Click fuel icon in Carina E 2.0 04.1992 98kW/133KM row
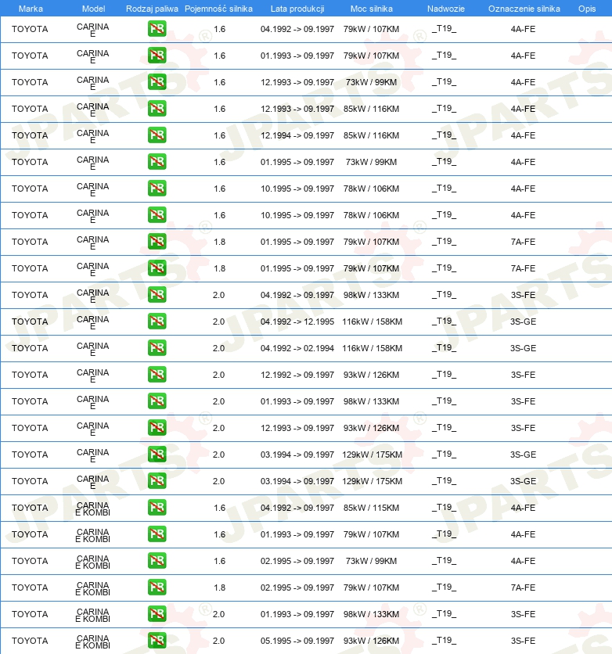This screenshot has width=612, height=654. click(157, 295)
